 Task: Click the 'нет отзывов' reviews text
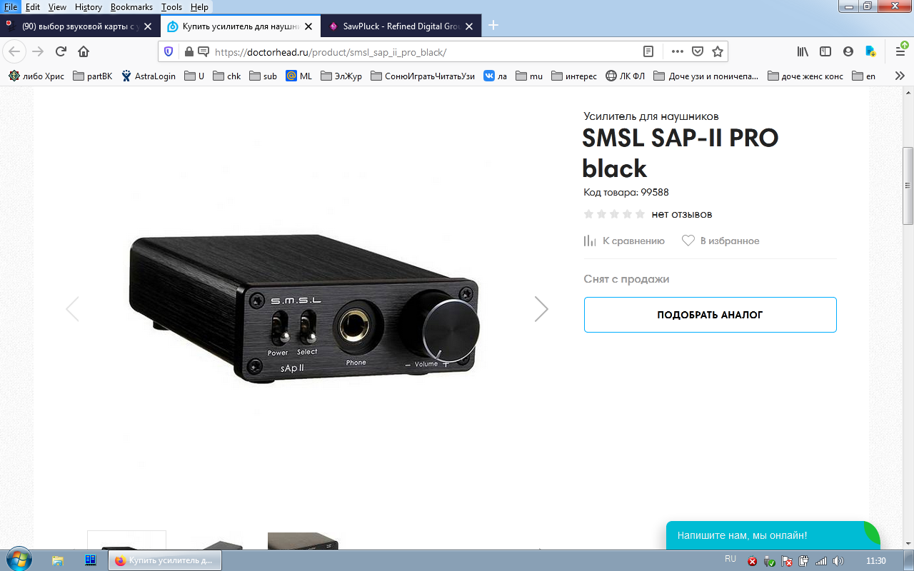coord(682,214)
